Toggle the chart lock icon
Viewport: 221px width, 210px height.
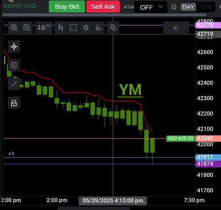14,103
